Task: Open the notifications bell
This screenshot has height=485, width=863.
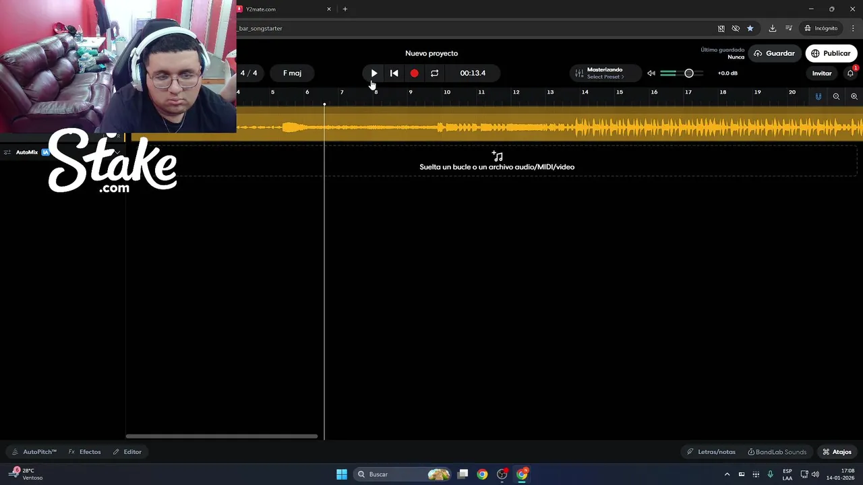Action: [850, 73]
